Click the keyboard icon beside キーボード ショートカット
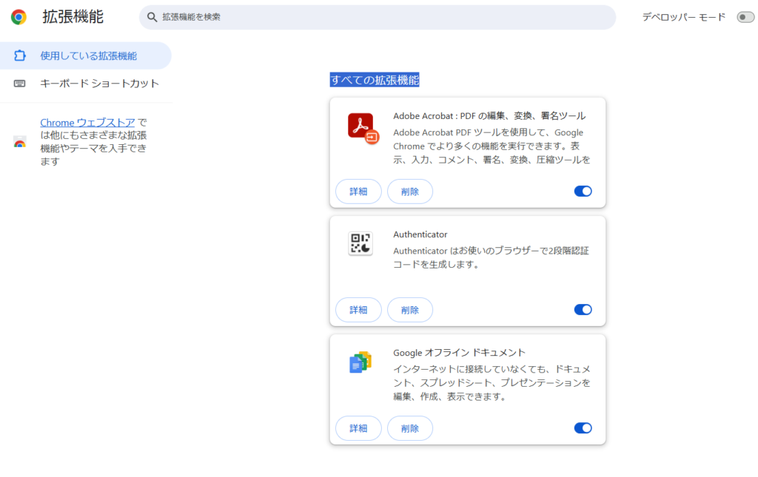 pyautogui.click(x=21, y=84)
